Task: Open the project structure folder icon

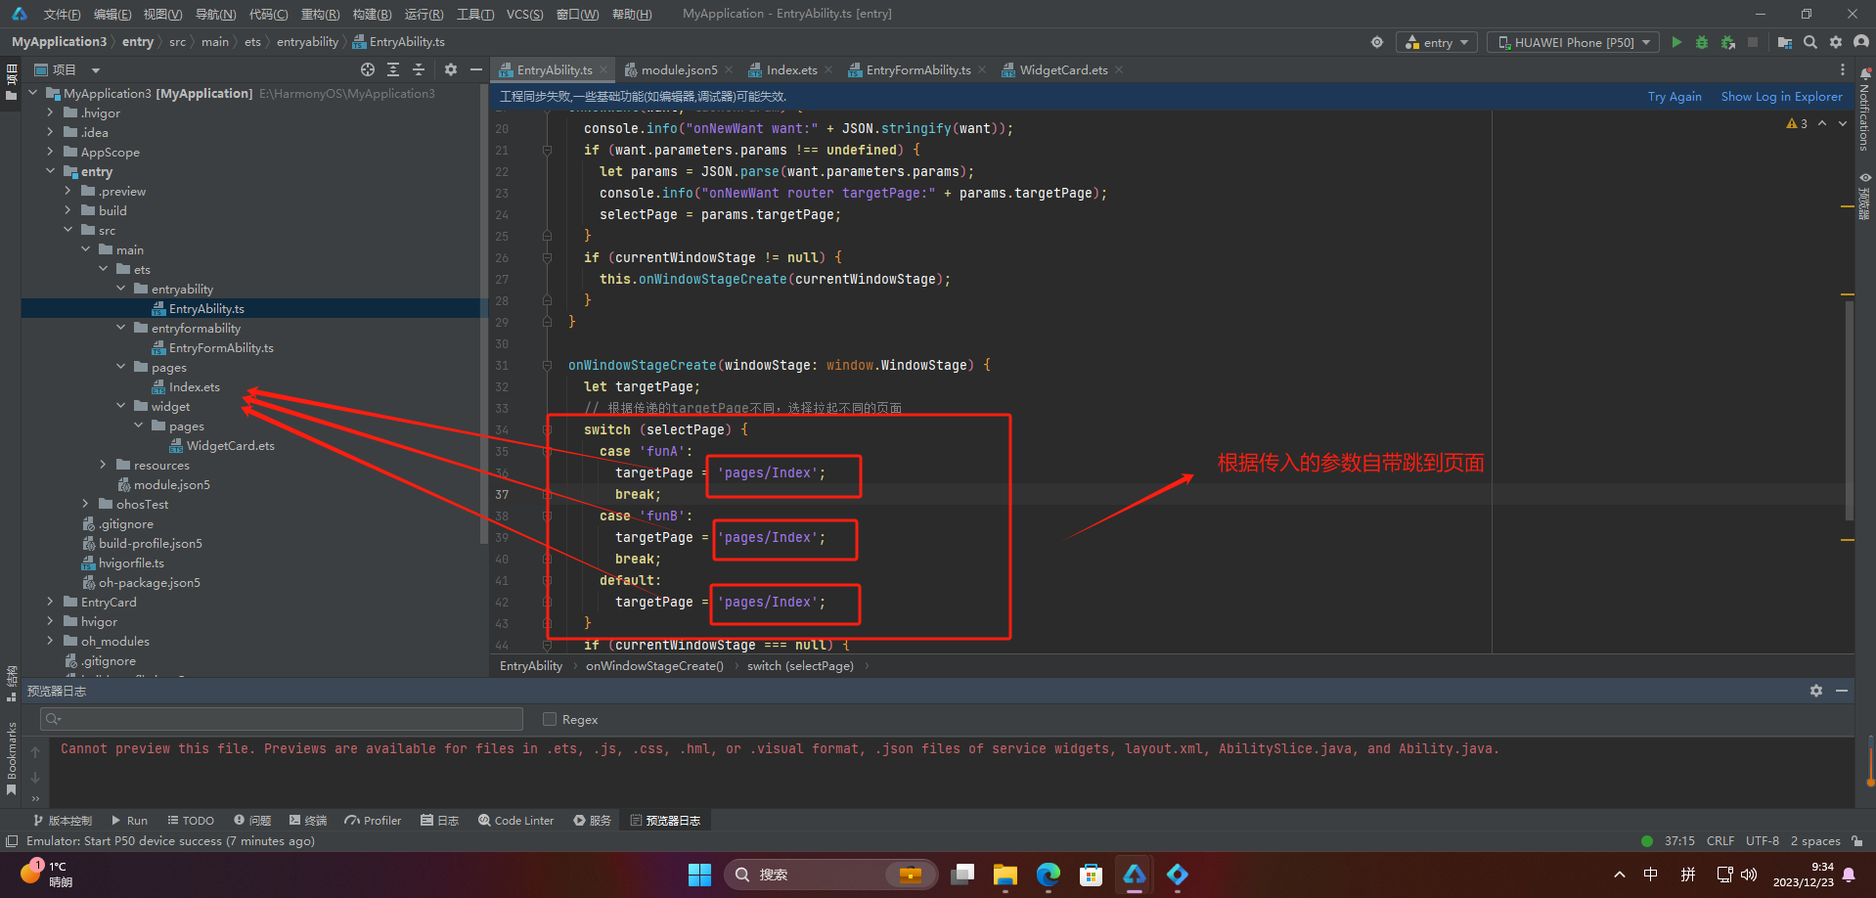Action: coord(1785,42)
